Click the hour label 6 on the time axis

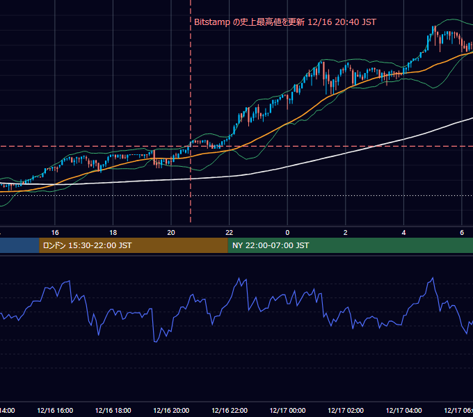462,232
